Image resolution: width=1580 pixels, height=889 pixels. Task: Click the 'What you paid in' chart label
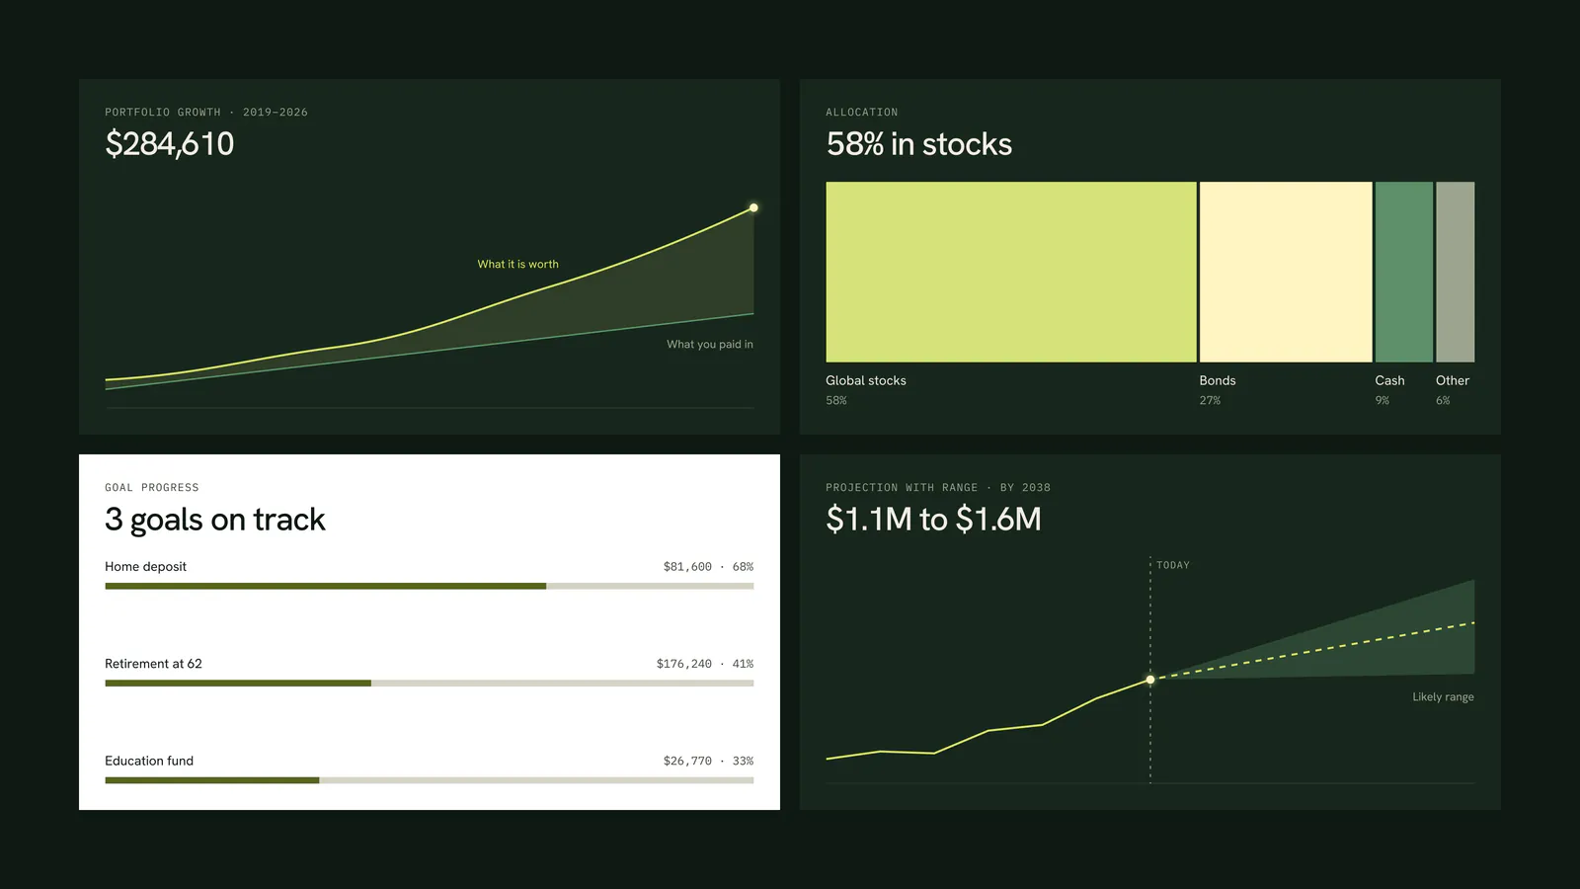(x=709, y=344)
